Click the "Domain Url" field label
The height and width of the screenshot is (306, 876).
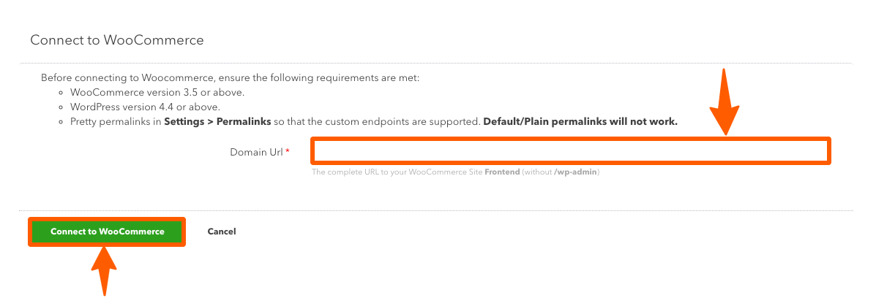click(x=256, y=152)
